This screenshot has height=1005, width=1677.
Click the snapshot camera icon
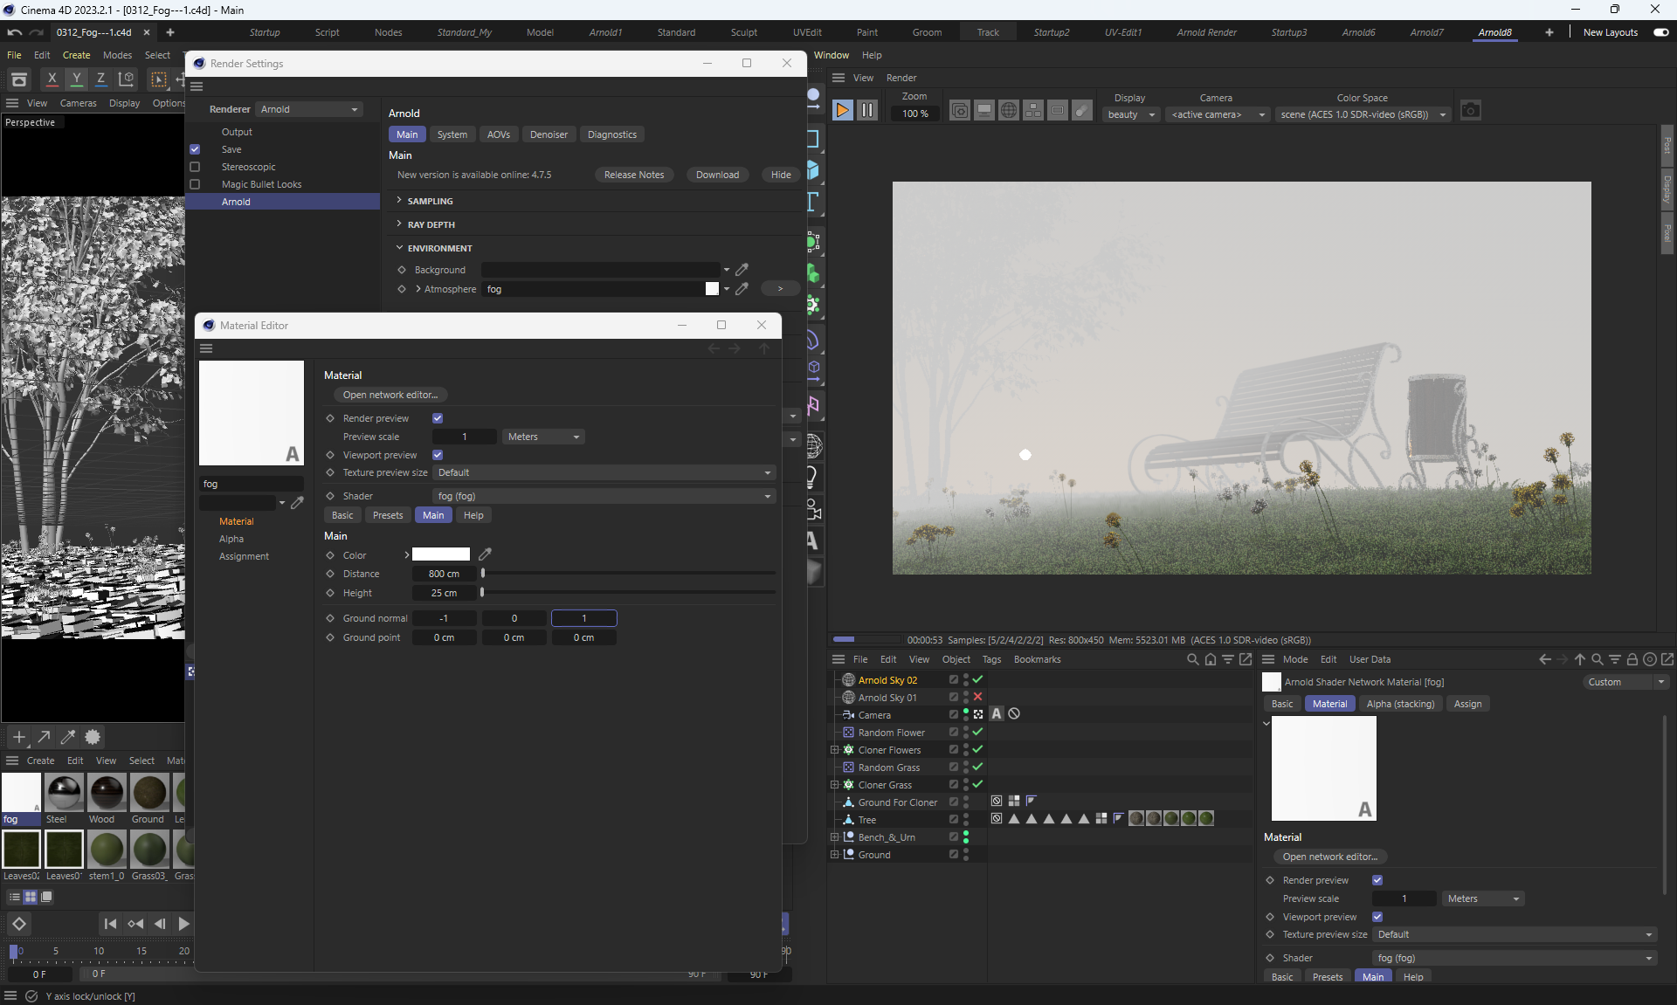1470,111
